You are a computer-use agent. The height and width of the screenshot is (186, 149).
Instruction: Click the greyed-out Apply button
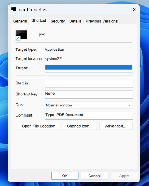[x=124, y=176]
